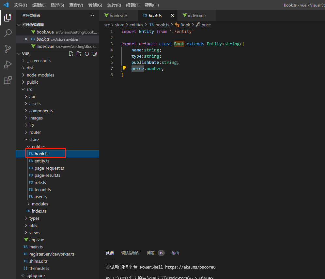Switch to the 问题 panel tab
Viewport: 325px width, 279px height.
click(x=151, y=253)
